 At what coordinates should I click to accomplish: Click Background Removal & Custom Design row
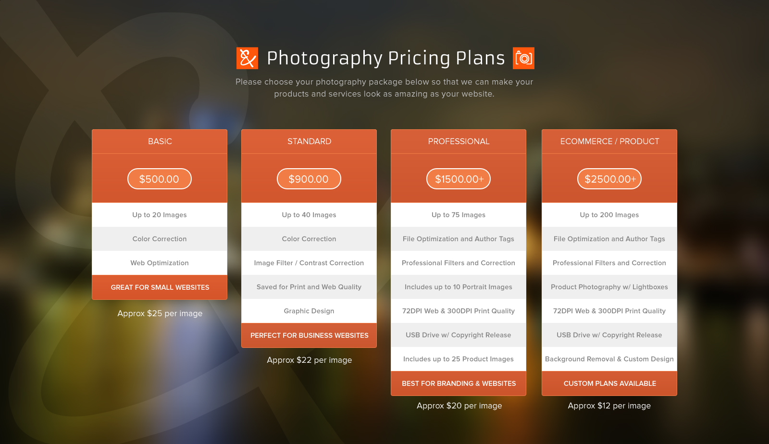click(609, 359)
